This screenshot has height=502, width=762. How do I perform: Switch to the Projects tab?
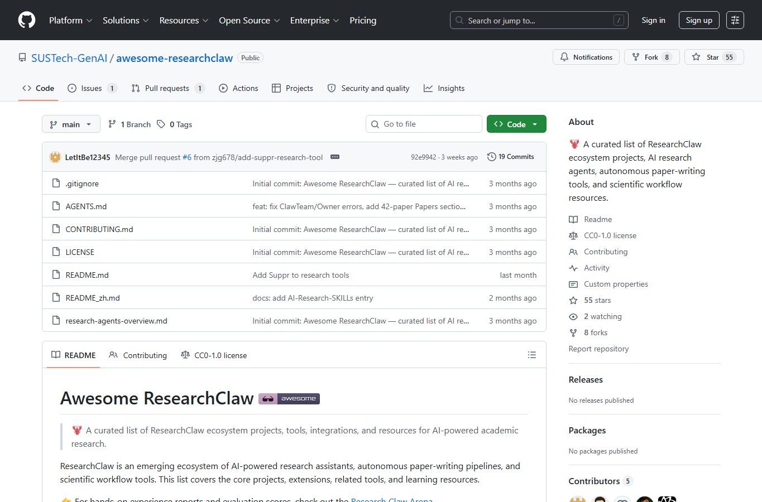pyautogui.click(x=292, y=88)
